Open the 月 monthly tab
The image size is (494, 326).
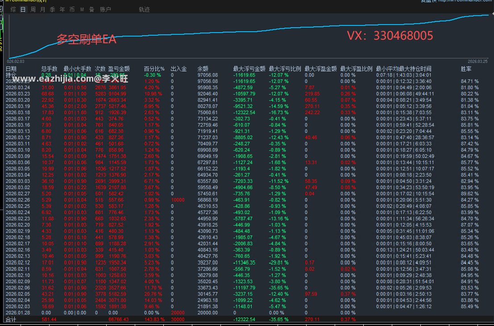tap(43, 9)
